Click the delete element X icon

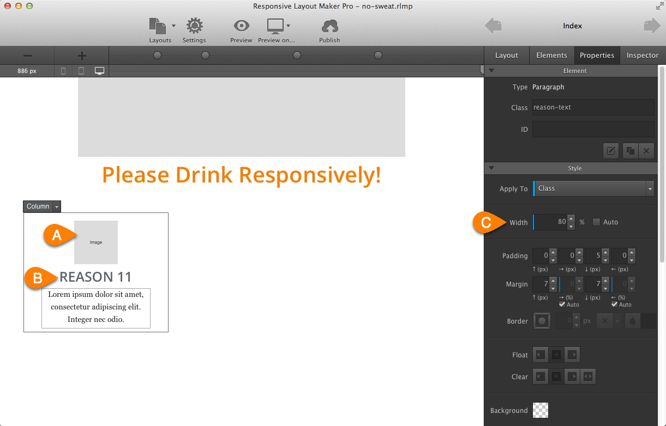646,151
